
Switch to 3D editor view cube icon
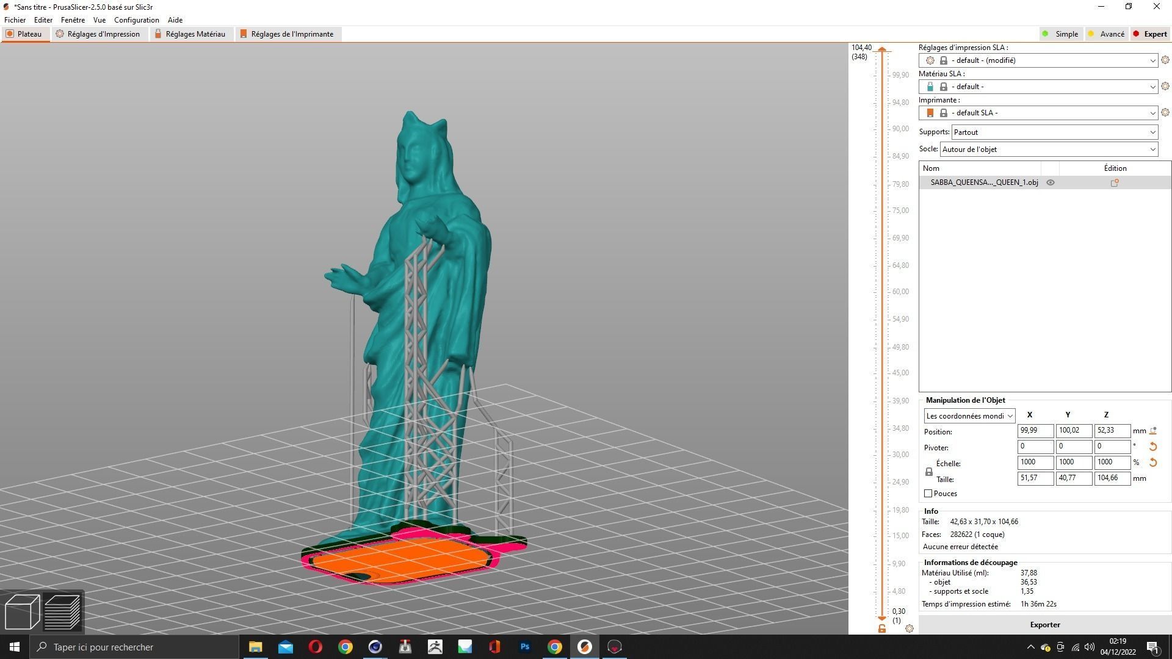point(22,611)
